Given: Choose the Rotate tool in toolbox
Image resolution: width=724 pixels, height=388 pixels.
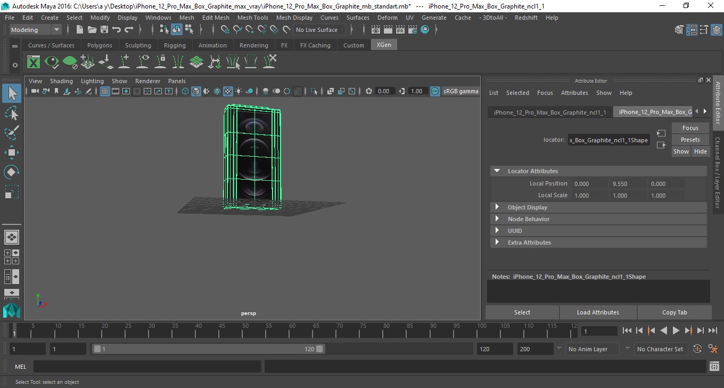Looking at the screenshot, I should point(12,172).
